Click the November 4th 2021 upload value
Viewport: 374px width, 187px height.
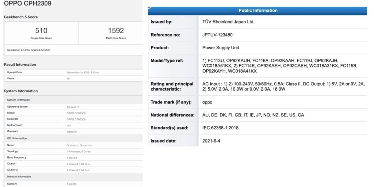83,72
